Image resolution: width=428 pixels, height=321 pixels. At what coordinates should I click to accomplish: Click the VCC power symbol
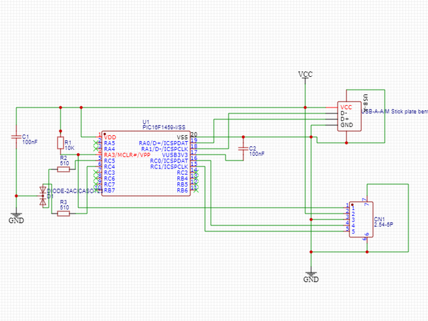tap(305, 74)
